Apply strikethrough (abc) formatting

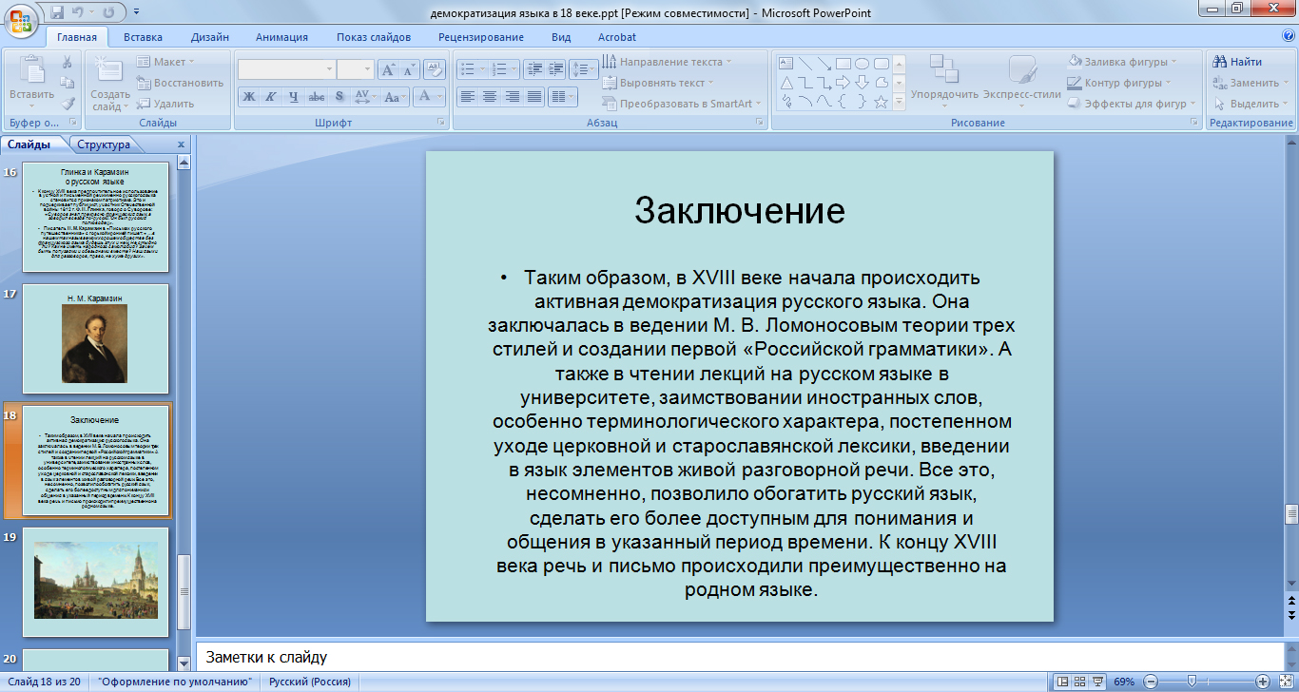point(317,97)
